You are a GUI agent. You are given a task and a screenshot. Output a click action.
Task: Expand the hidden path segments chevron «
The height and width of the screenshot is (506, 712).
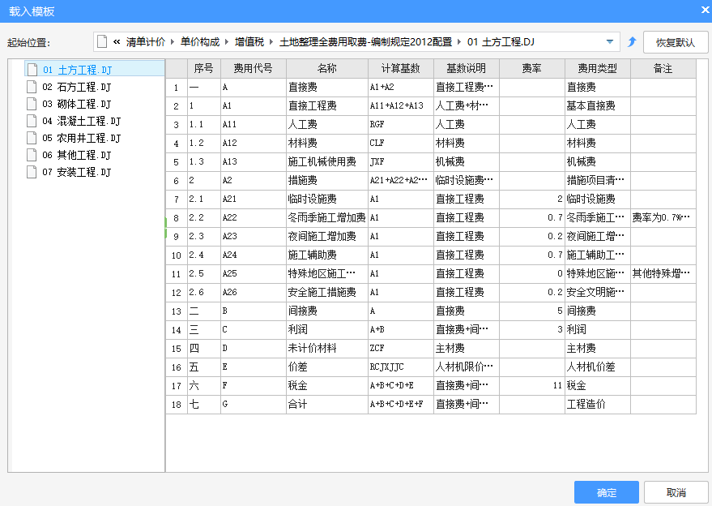(x=117, y=42)
